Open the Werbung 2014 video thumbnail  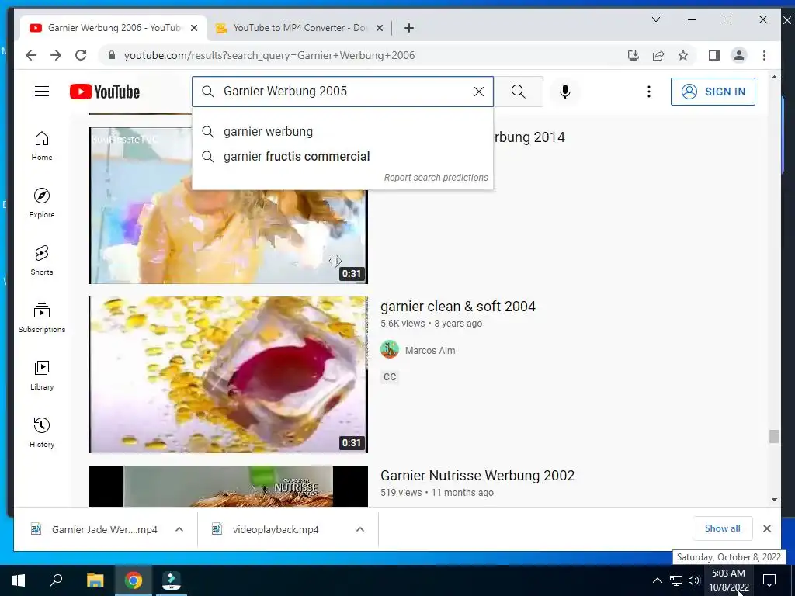pos(228,236)
